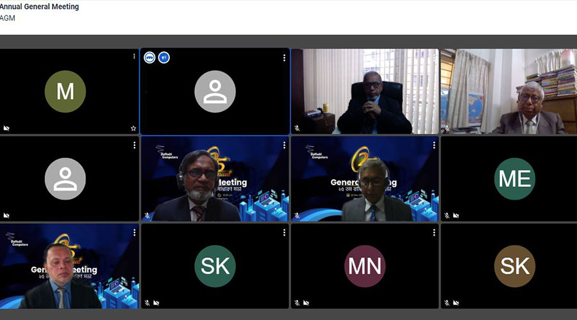Screen dimensions: 577x320
Task: Click the AGM subtitle text
Action: pyautogui.click(x=8, y=19)
